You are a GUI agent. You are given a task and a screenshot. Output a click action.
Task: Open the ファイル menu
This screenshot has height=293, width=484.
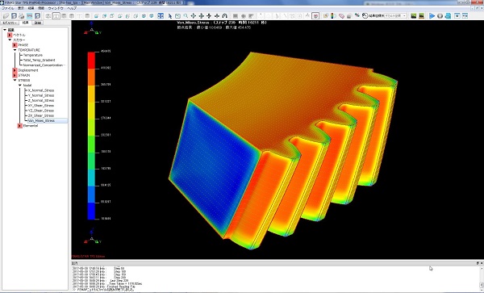[8, 8]
